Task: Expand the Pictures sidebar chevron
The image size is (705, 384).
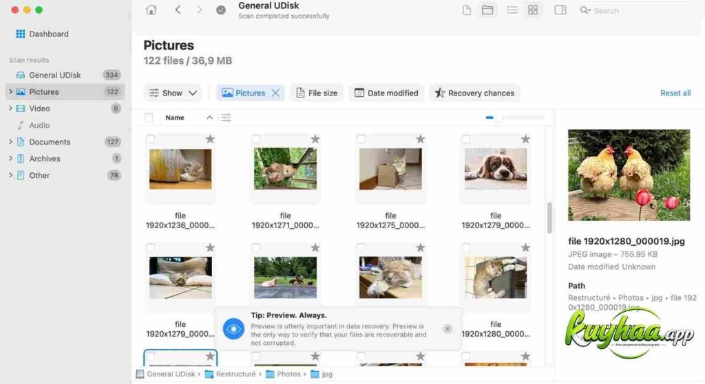Action: click(x=10, y=91)
